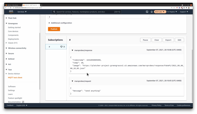Screen dimensions: 197x114
Task: Open Deployments page in sidebar
Action: click(x=14, y=39)
